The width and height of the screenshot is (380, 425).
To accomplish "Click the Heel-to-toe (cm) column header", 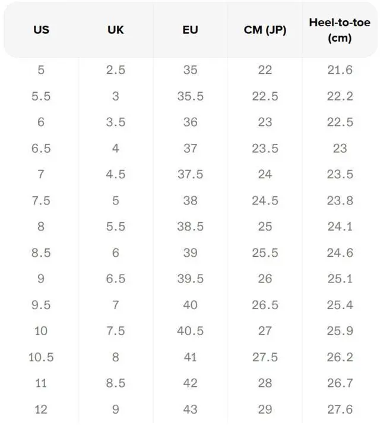I will pos(340,30).
